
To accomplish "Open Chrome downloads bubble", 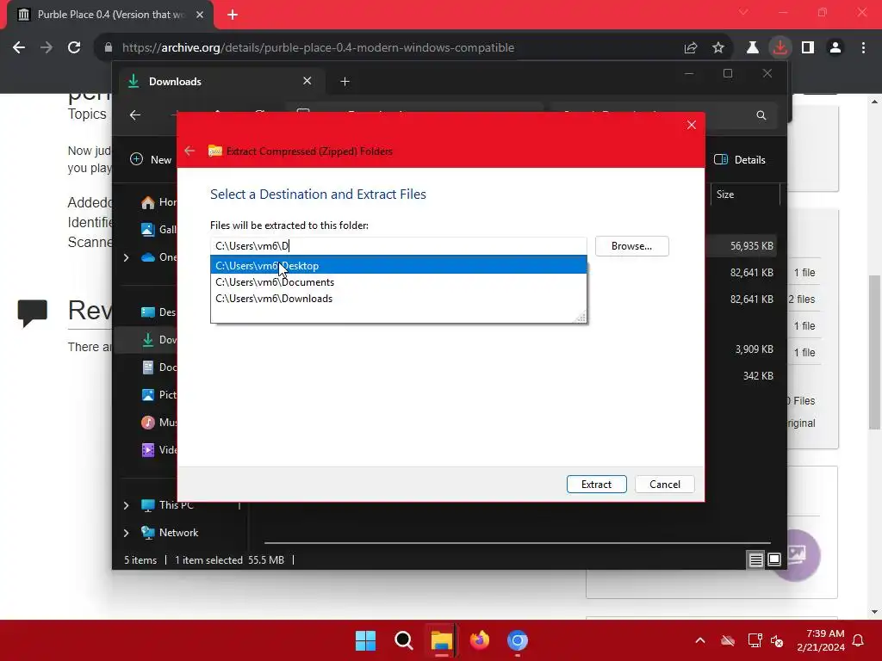I will click(x=780, y=48).
